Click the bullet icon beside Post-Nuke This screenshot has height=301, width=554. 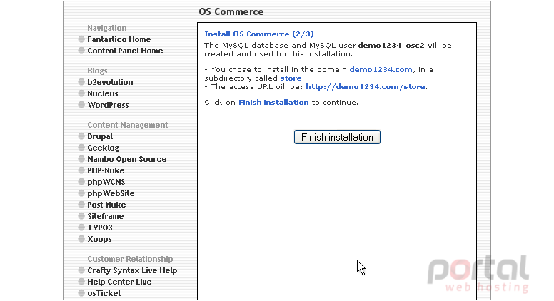click(81, 204)
